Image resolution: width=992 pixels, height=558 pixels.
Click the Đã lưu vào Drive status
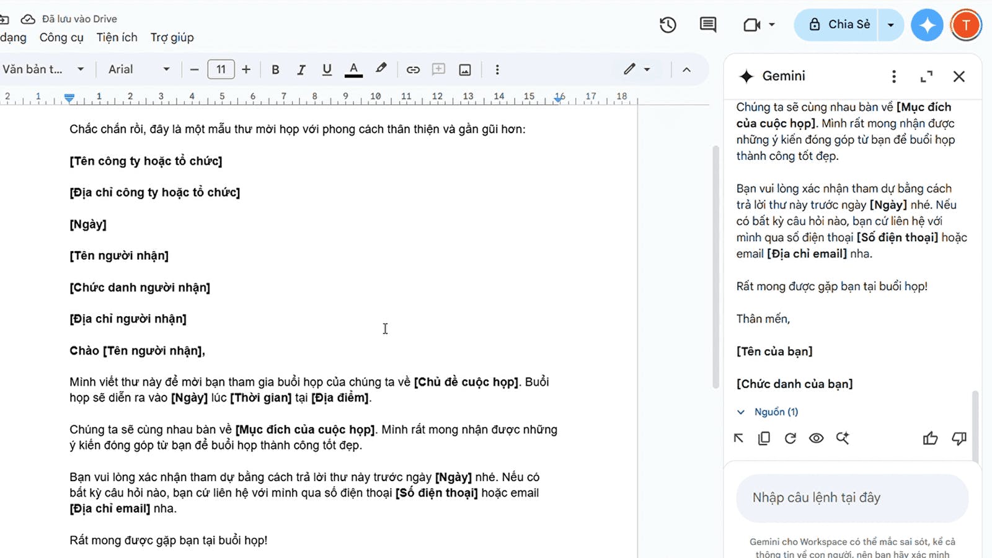(x=79, y=19)
